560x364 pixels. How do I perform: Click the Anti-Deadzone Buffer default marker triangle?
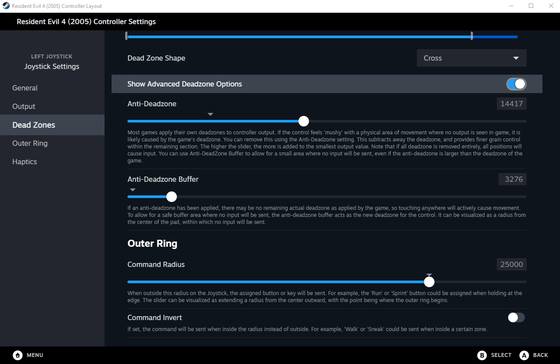pyautogui.click(x=133, y=190)
